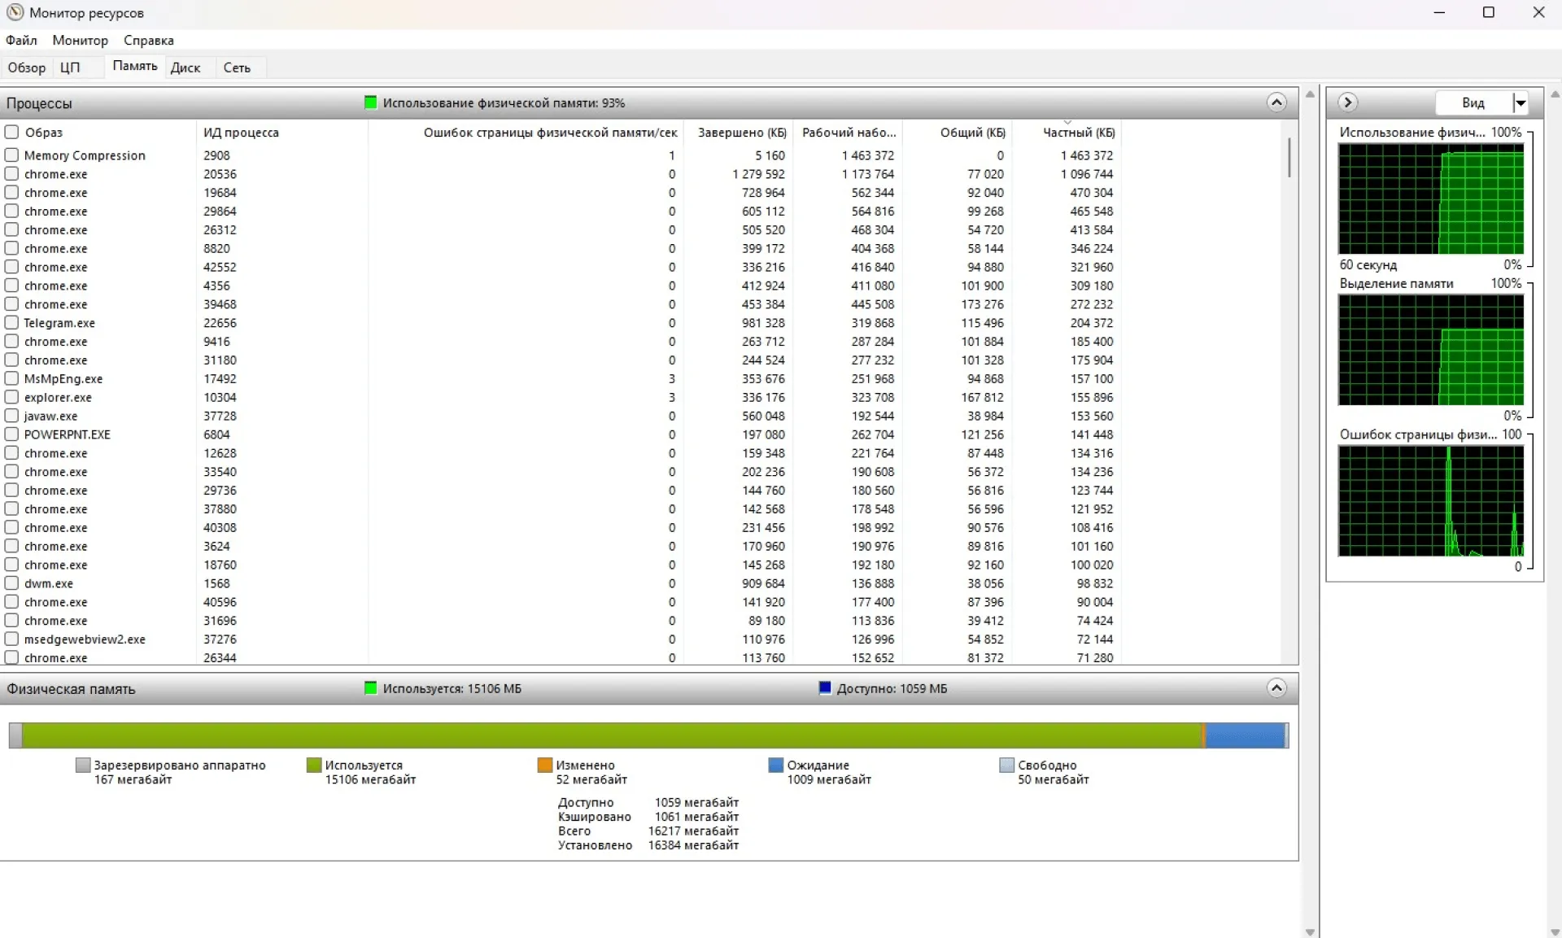This screenshot has width=1562, height=938.
Task: Collapse the Физическая память section chevron
Action: (1276, 688)
